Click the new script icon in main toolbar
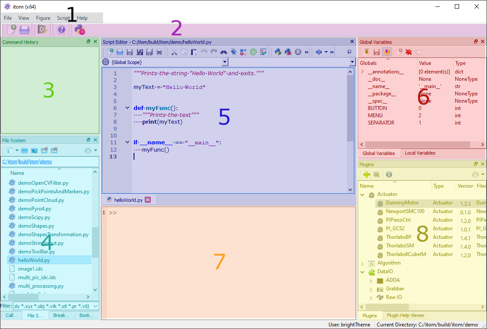Image resolution: width=487 pixels, height=329 pixels. pos(12,30)
